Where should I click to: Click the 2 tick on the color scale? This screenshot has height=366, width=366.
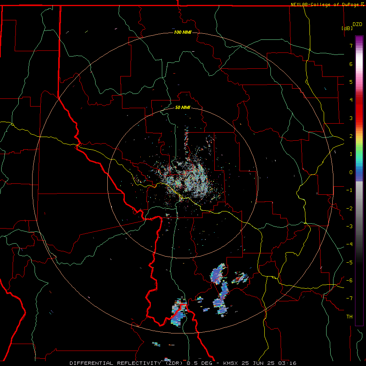[351, 136]
